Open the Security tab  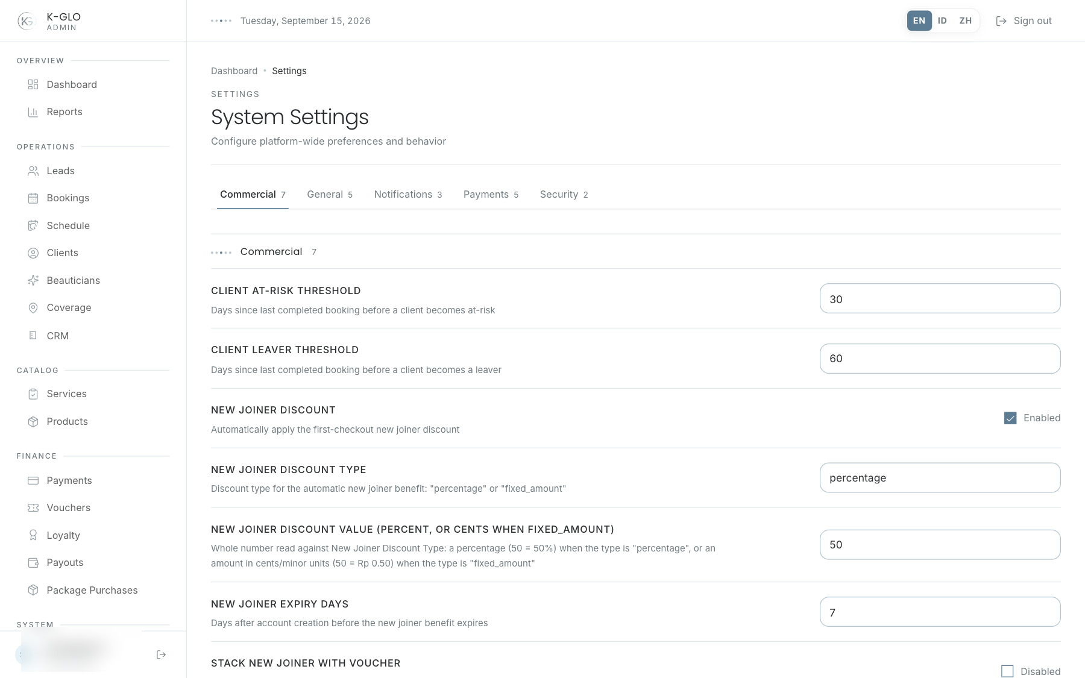[x=564, y=195]
